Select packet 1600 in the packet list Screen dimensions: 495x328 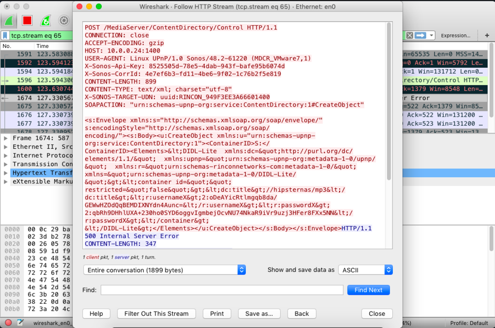click(x=37, y=89)
